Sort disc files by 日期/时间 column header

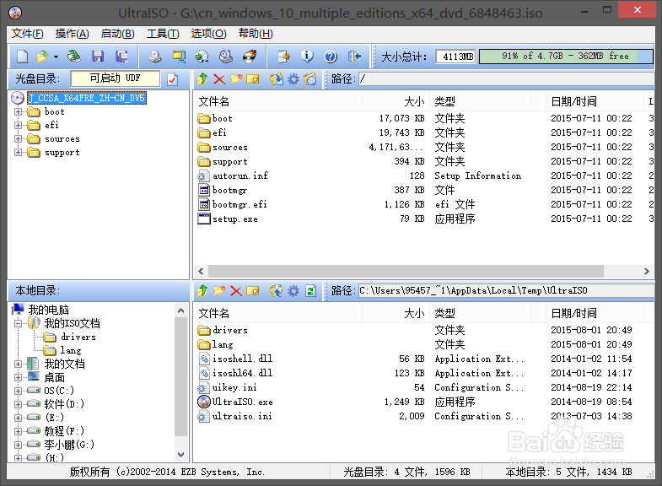(x=595, y=101)
